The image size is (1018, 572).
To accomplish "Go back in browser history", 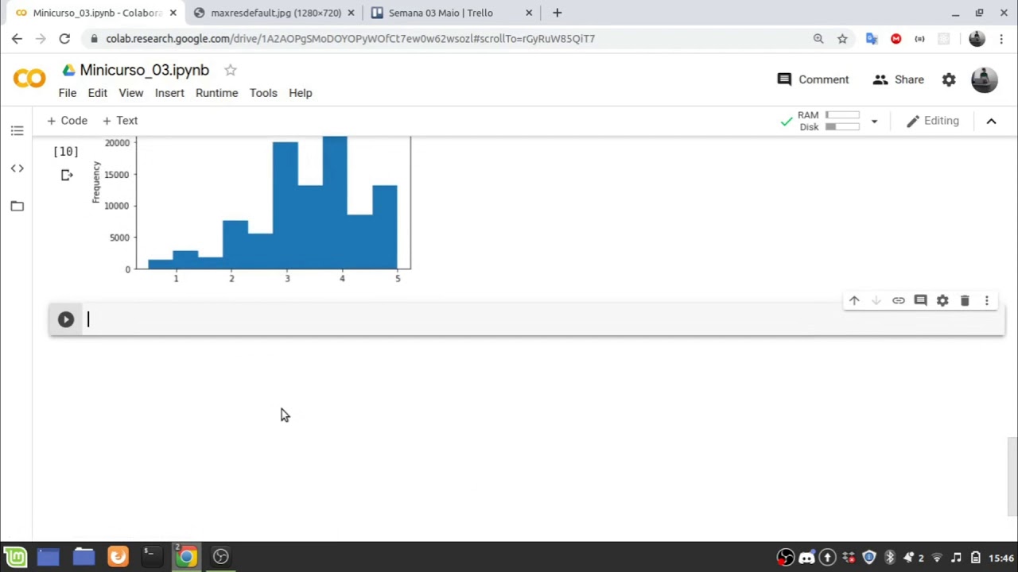I will [x=17, y=38].
